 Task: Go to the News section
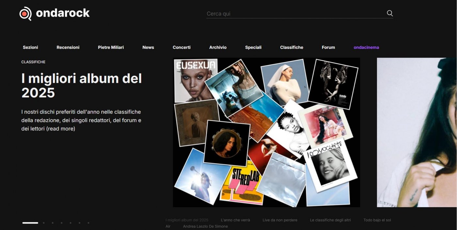[148, 47]
